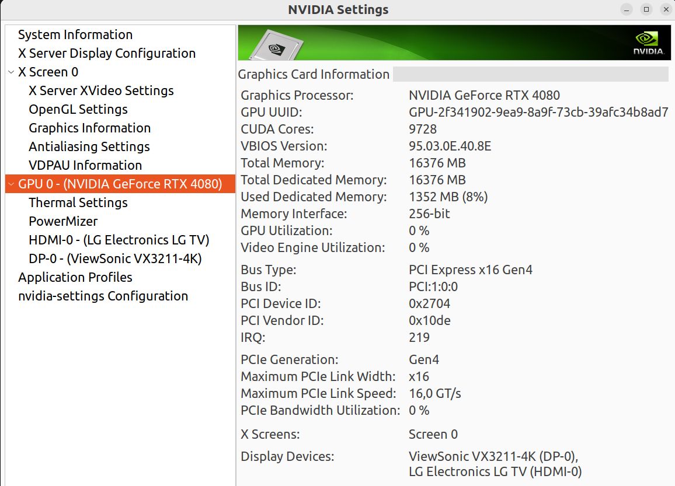Open nvidia-settings Configuration

(x=103, y=296)
